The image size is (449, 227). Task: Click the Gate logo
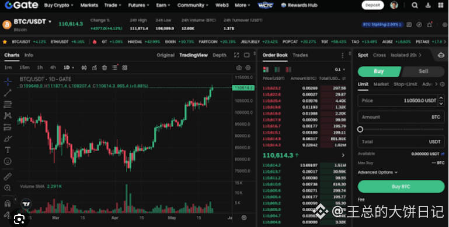point(22,5)
